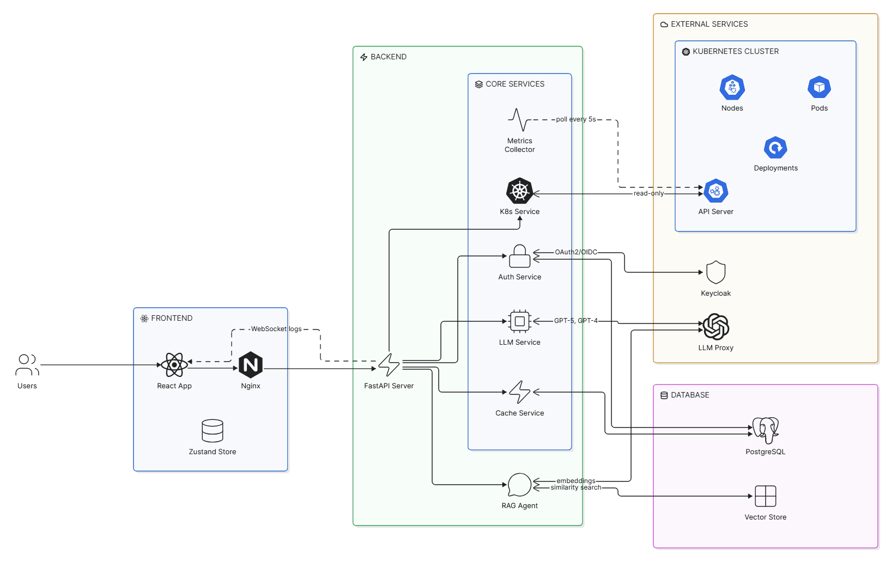891x568 pixels.
Task: Select the React App atom icon
Action: (174, 365)
